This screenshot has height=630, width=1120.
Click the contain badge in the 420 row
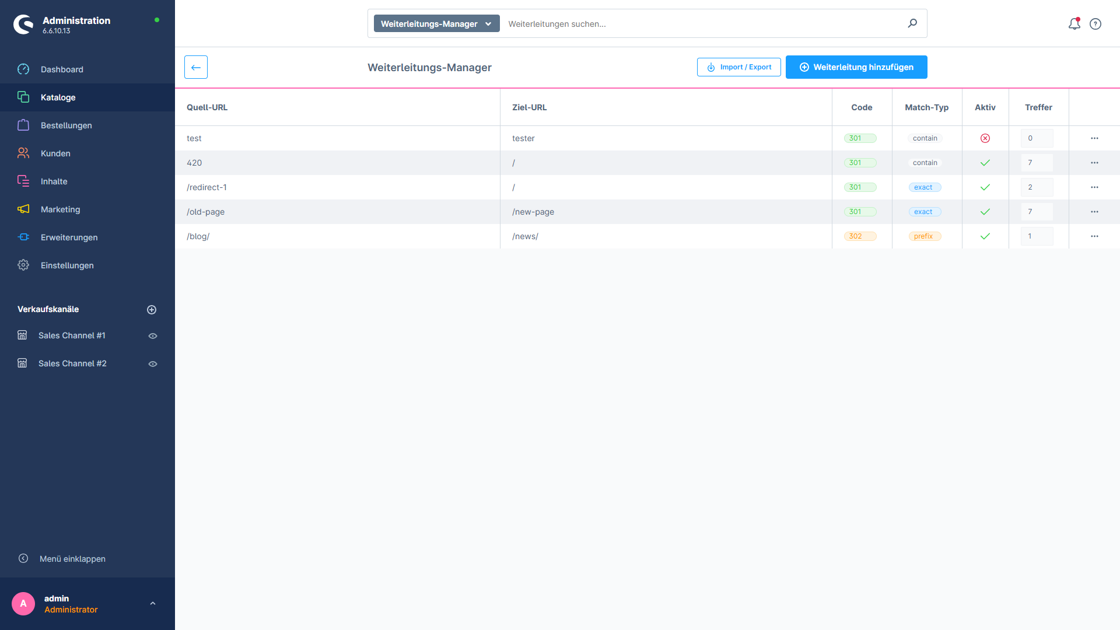click(925, 163)
